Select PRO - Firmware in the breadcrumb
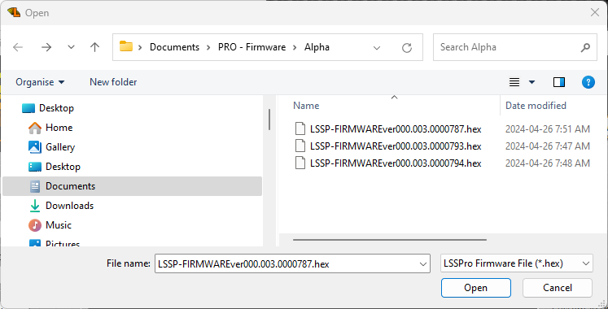Screen dimensions: 608x309 (252, 47)
